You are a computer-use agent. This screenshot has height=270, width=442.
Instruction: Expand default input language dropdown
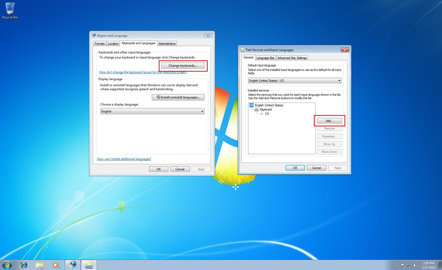(294, 81)
